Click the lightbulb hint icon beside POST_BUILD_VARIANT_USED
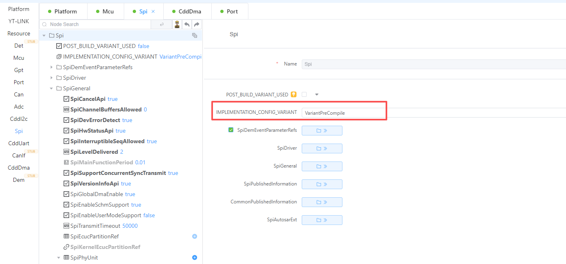The width and height of the screenshot is (566, 264). click(x=293, y=94)
